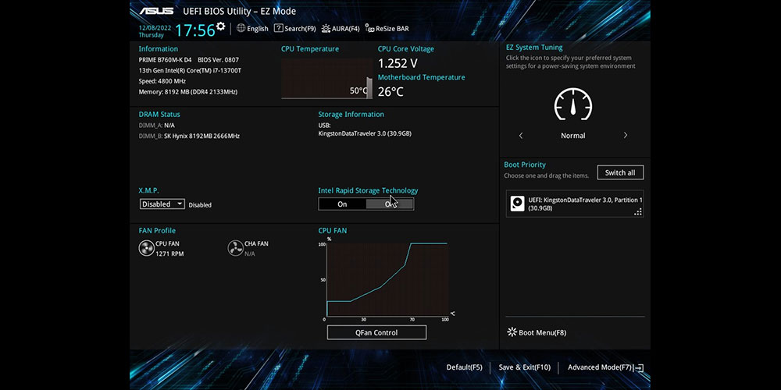
Task: Set Intel Rapid Storage Technology to Off
Action: 389,204
